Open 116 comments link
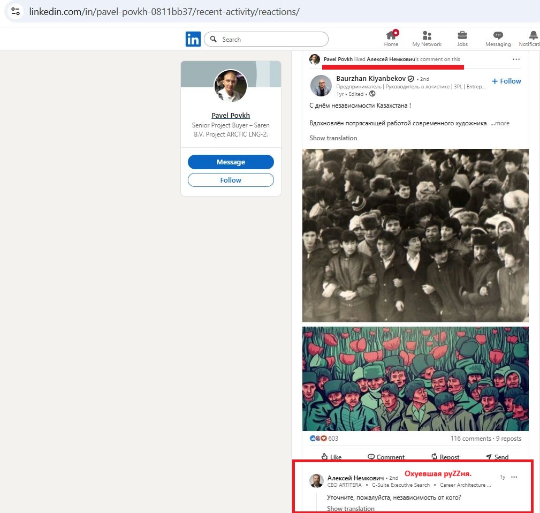The width and height of the screenshot is (540, 513). 471,438
